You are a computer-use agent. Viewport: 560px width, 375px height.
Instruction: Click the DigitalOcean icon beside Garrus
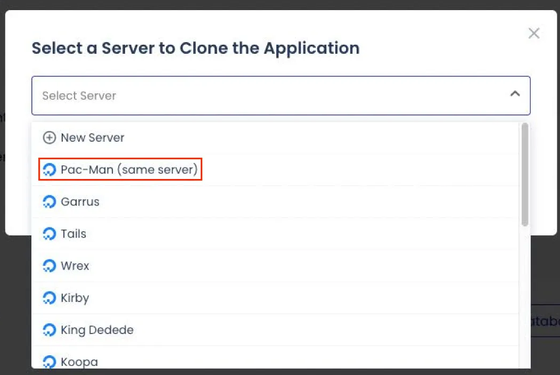(x=49, y=202)
